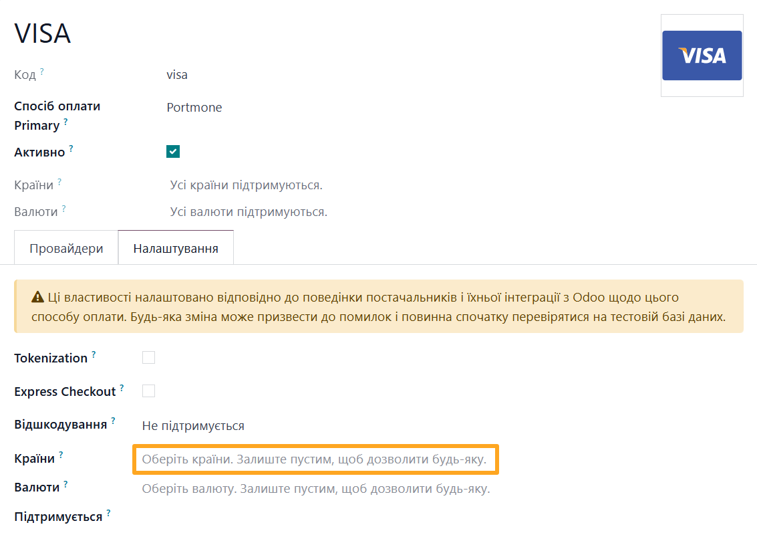Toggle the Активно checkbox off

point(173,151)
